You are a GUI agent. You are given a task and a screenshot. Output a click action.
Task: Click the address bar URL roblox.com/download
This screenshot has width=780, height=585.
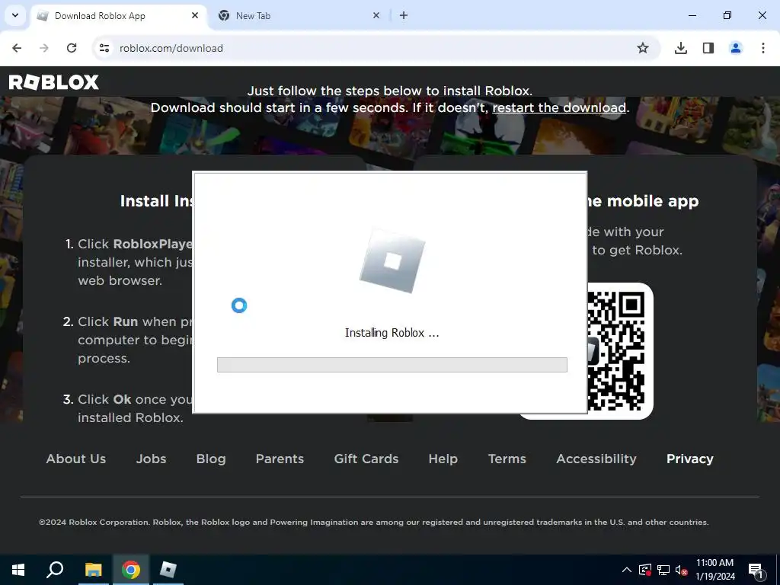point(171,48)
